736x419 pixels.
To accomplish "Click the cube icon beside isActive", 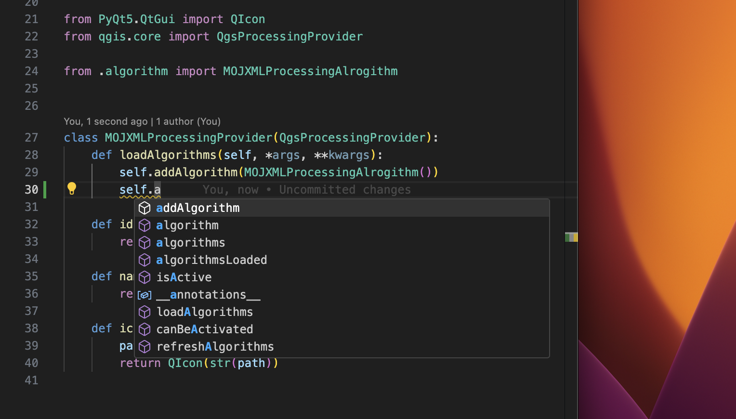I will [145, 277].
